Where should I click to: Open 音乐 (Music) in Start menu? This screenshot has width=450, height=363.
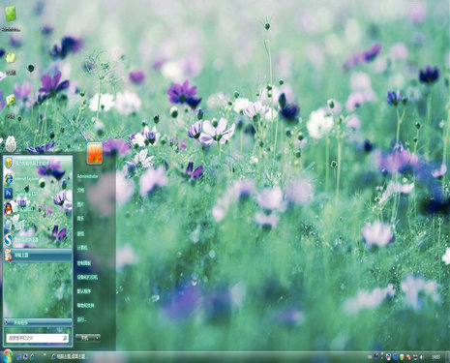click(80, 219)
